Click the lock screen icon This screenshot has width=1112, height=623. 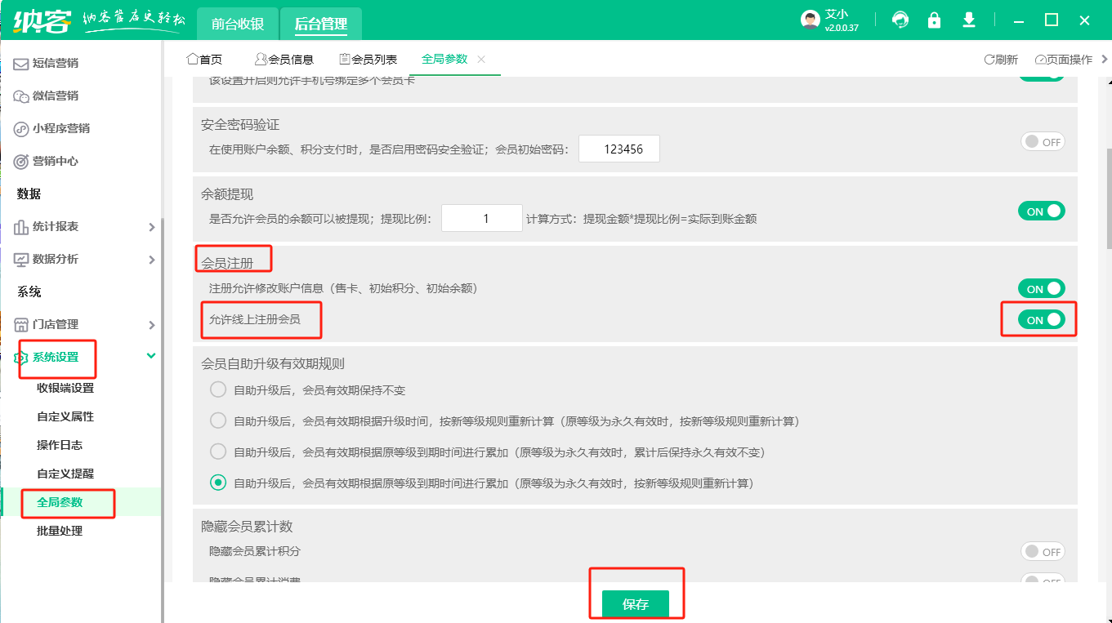click(934, 20)
